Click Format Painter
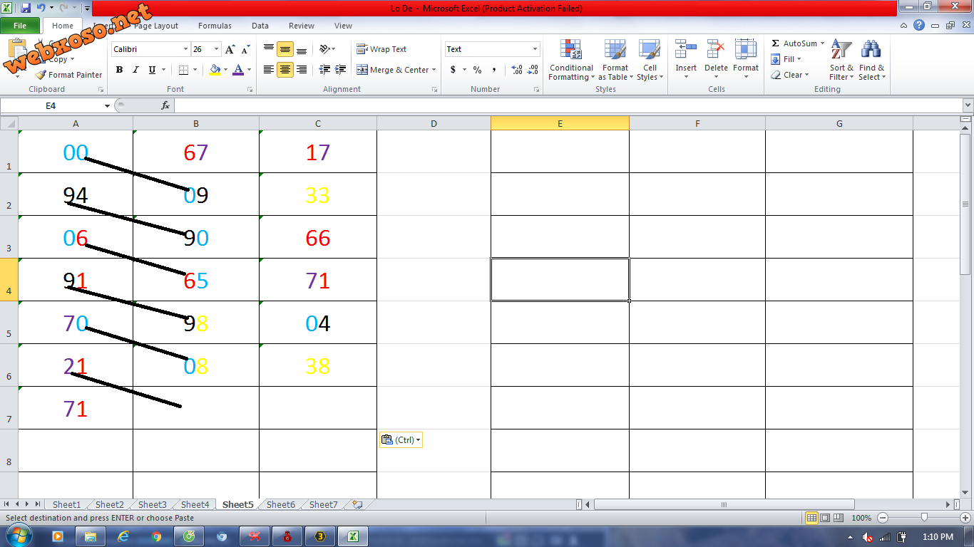The image size is (974, 547). (x=69, y=75)
